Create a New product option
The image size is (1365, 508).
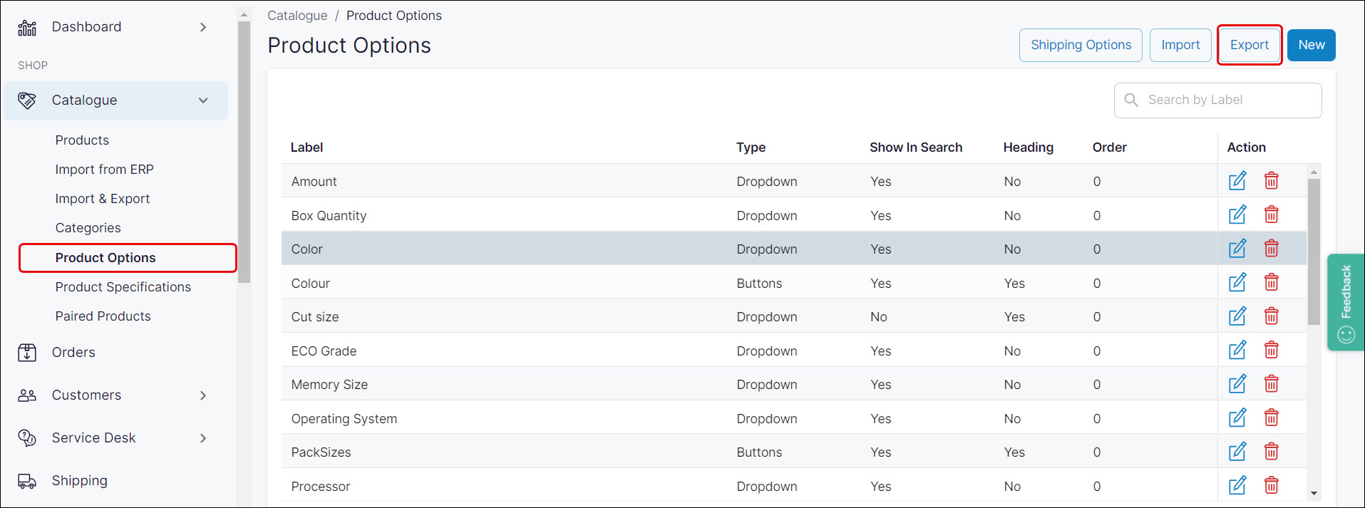1312,45
